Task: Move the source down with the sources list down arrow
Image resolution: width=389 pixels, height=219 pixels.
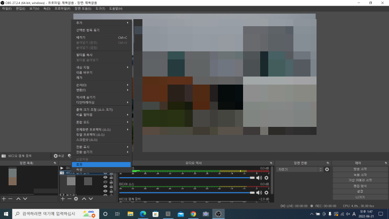Action: 91,199
